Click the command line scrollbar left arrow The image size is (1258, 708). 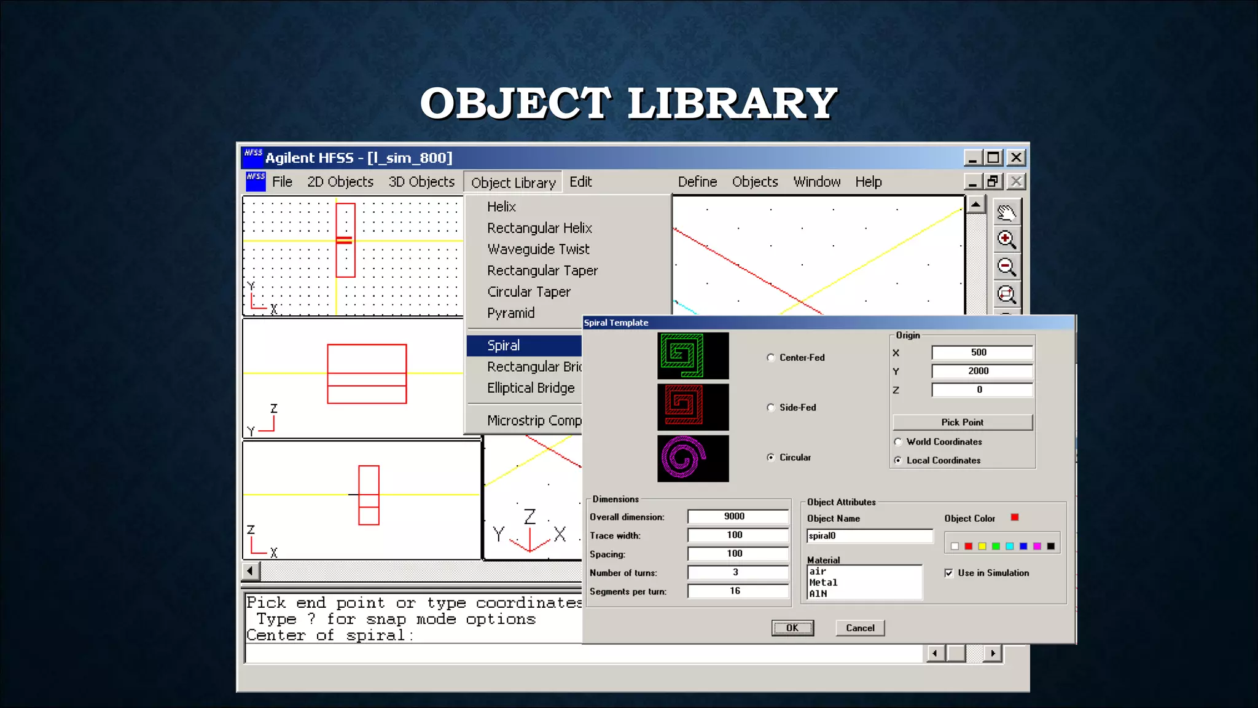(936, 653)
